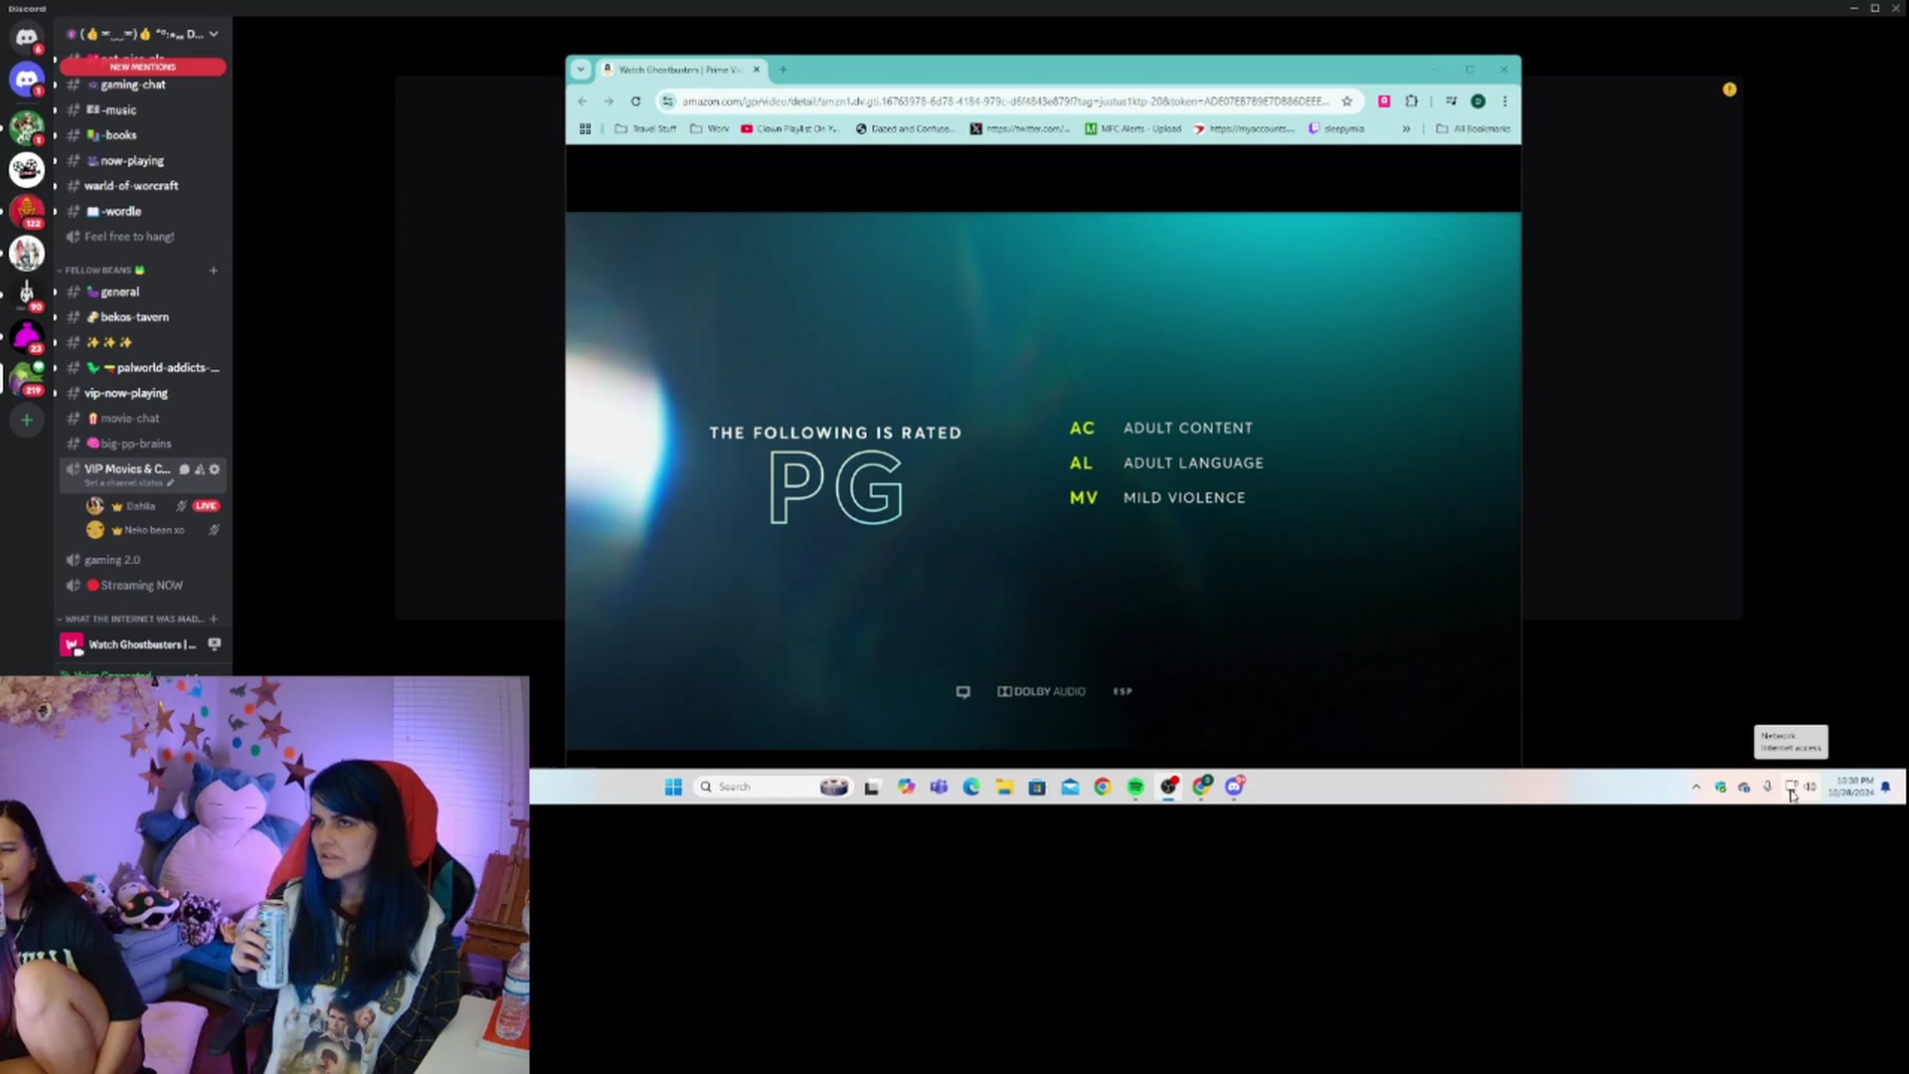Select user Dahlia in voice channel
Viewport: 1909px width, 1074px height.
142,506
